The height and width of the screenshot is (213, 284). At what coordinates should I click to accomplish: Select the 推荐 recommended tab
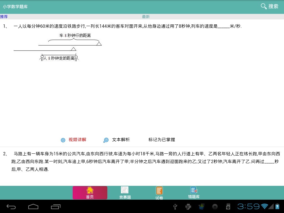(x=4, y=17)
